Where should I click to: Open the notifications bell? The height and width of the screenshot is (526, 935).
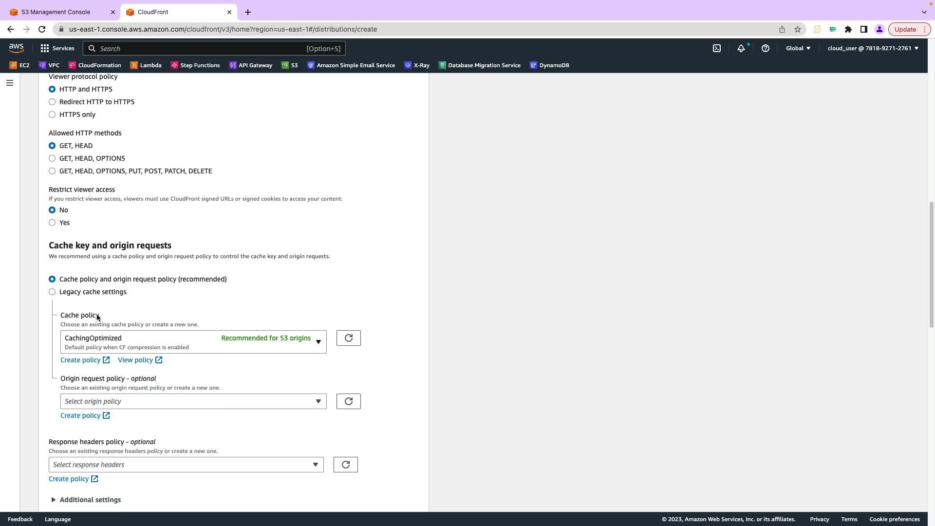741,48
